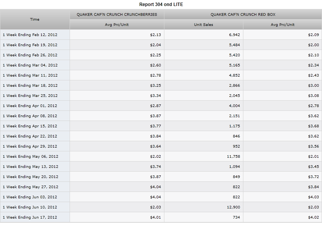322x237 pixels.
Task: Click the 6,942 unit sales cell
Action: [204, 35]
